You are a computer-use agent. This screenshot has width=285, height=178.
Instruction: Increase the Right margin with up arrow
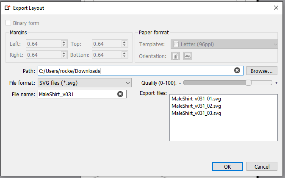tap(64, 53)
